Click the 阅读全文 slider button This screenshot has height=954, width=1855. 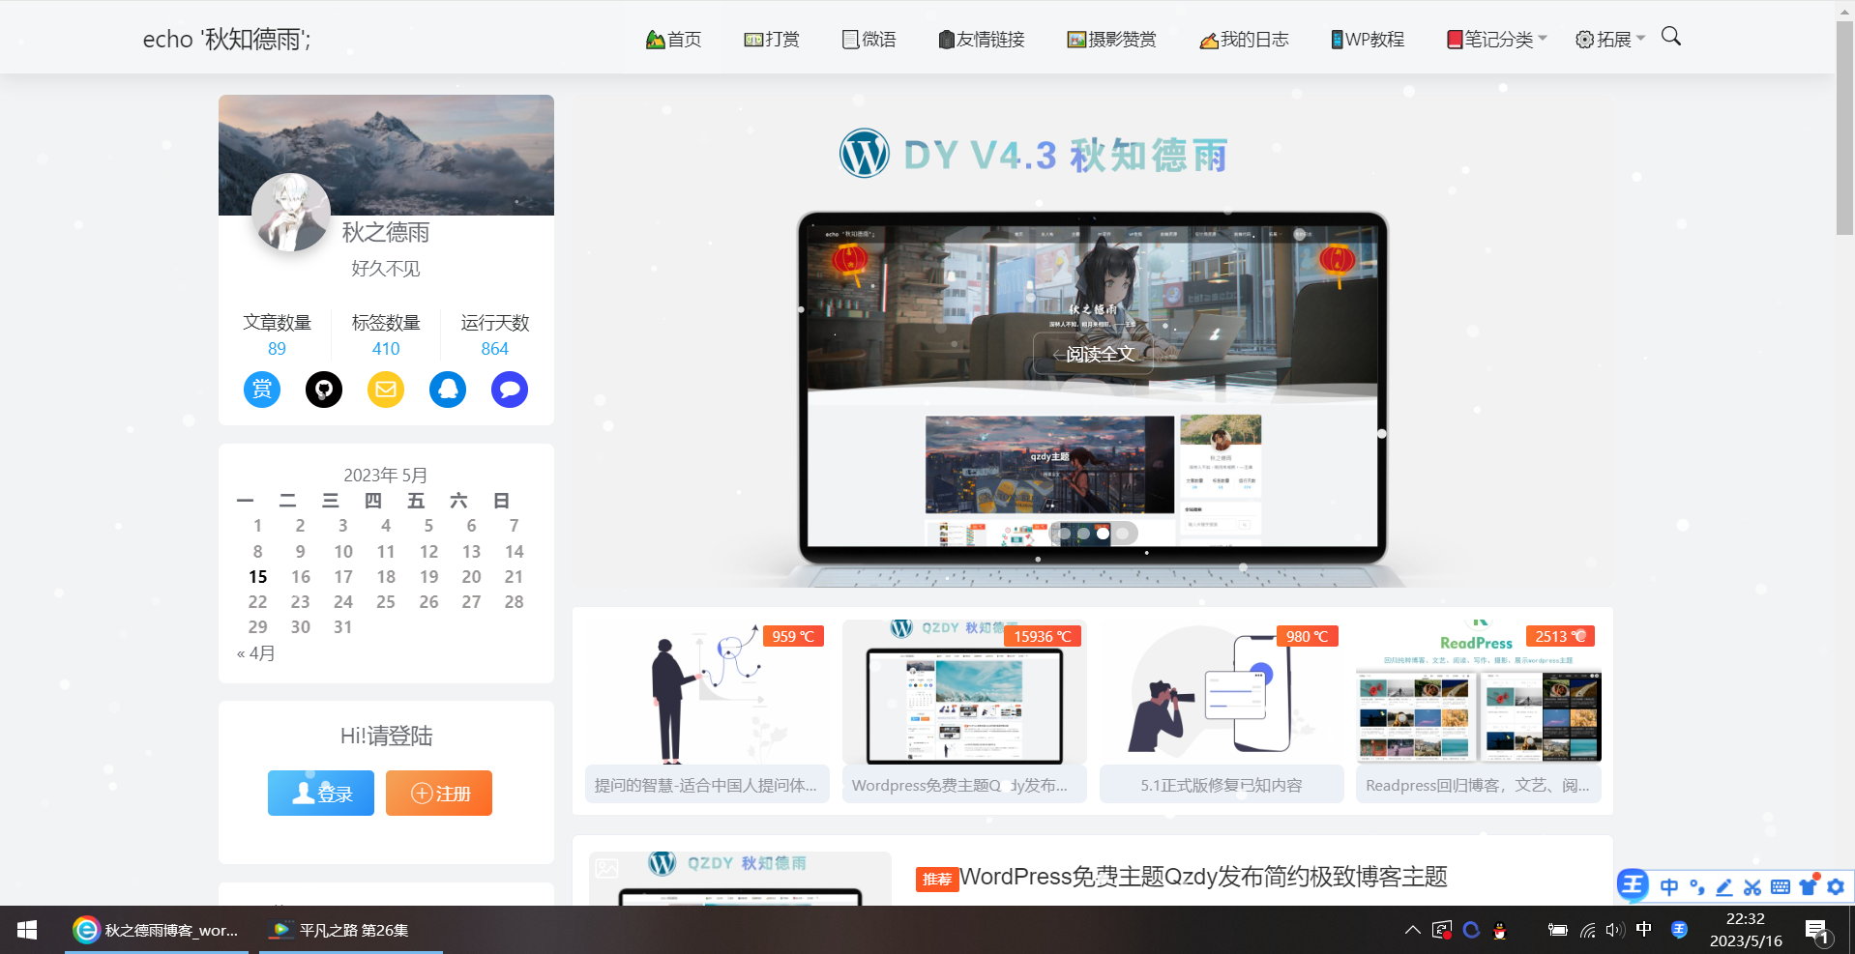click(1094, 354)
